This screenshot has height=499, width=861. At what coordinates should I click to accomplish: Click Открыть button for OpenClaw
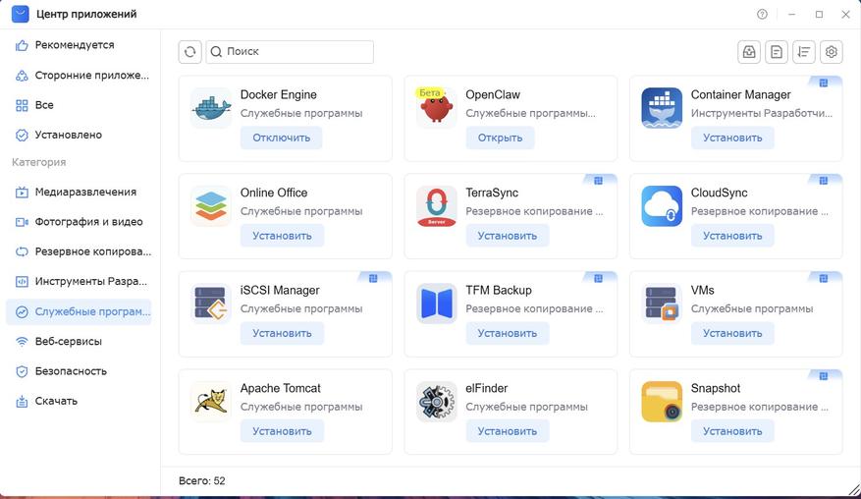(x=500, y=138)
